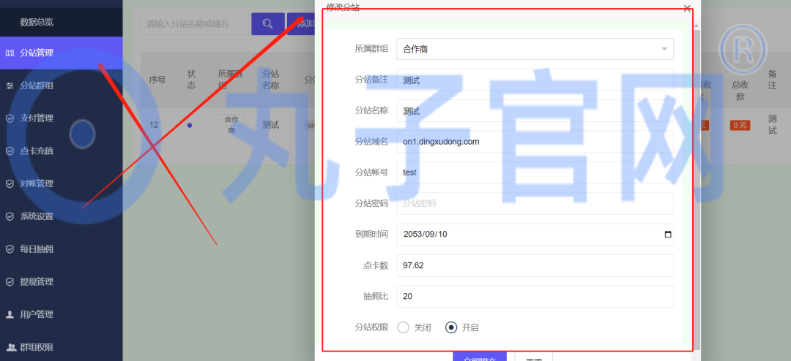The height and width of the screenshot is (361, 791).
Task: Click the shield icon beside 支付管理
Action: [10, 118]
